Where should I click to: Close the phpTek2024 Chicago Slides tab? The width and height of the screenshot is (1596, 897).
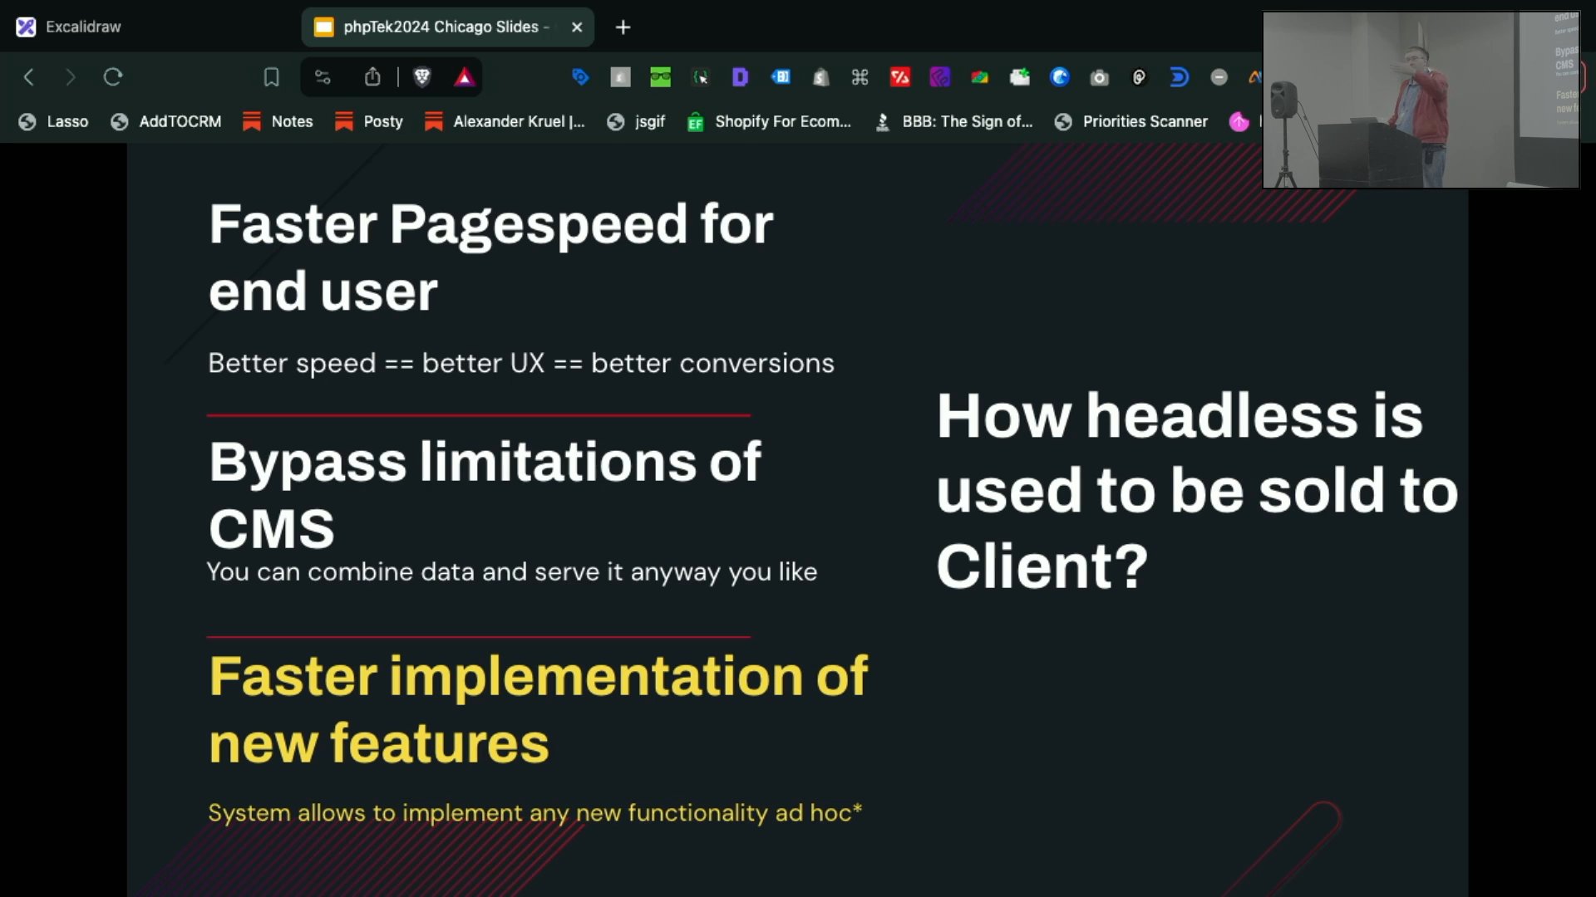[577, 27]
